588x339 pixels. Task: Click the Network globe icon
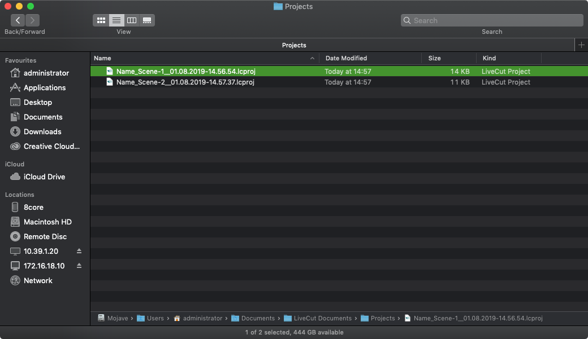pos(15,280)
